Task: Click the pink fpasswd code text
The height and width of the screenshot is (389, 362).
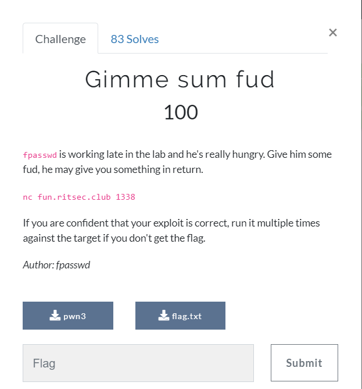Action: [x=40, y=155]
